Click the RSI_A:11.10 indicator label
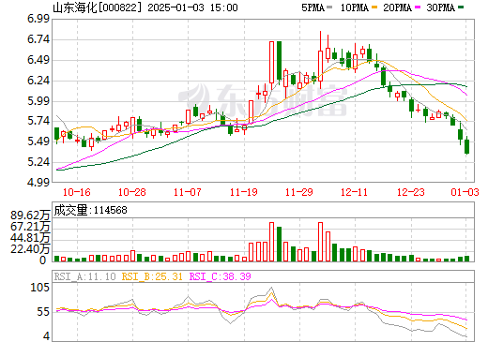Image resolution: width=488 pixels, height=342 pixels. [x=84, y=276]
